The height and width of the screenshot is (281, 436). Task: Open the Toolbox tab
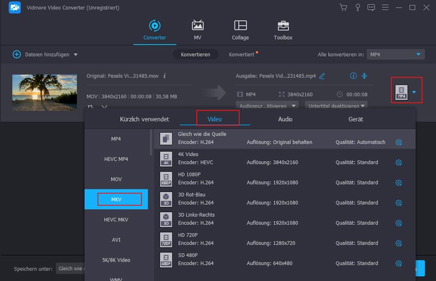coord(283,30)
